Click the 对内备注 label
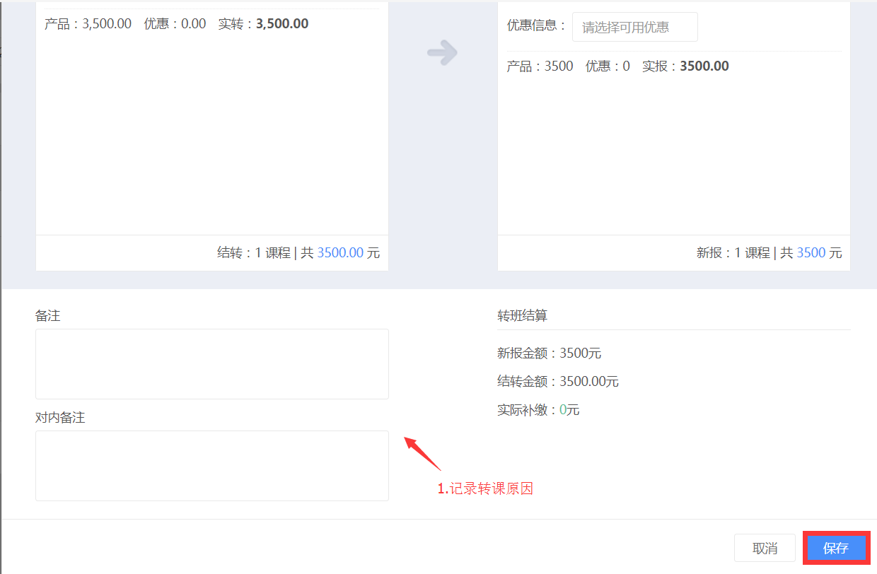This screenshot has height=574, width=877. [x=60, y=417]
